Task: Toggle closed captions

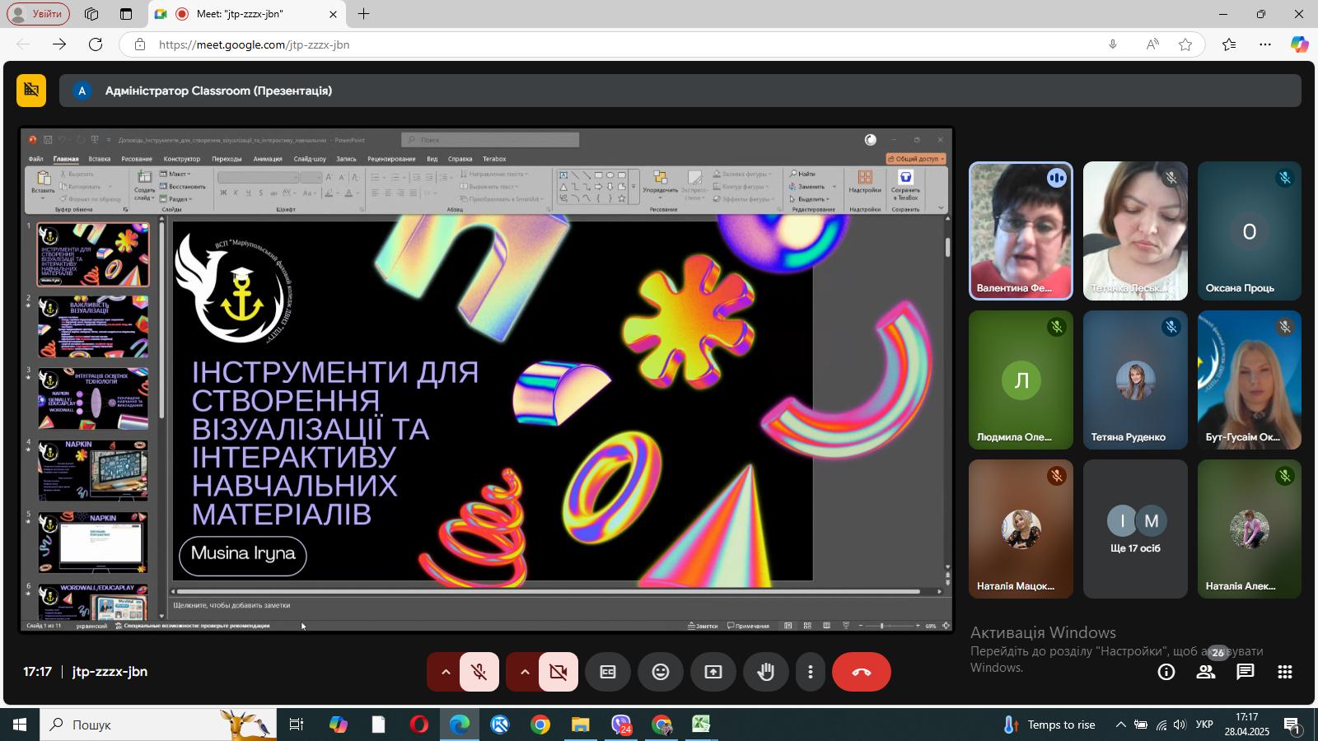Action: [x=608, y=672]
